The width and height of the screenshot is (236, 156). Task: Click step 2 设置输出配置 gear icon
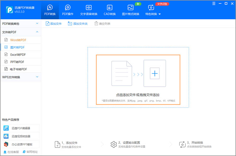[114, 144]
